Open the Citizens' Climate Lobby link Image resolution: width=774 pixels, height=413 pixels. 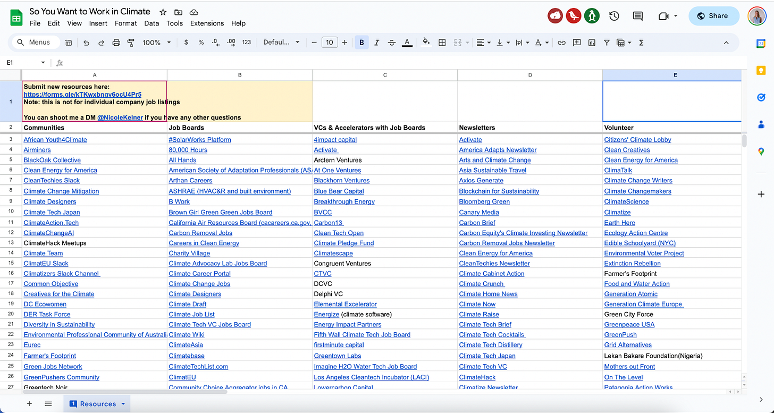[x=638, y=140]
